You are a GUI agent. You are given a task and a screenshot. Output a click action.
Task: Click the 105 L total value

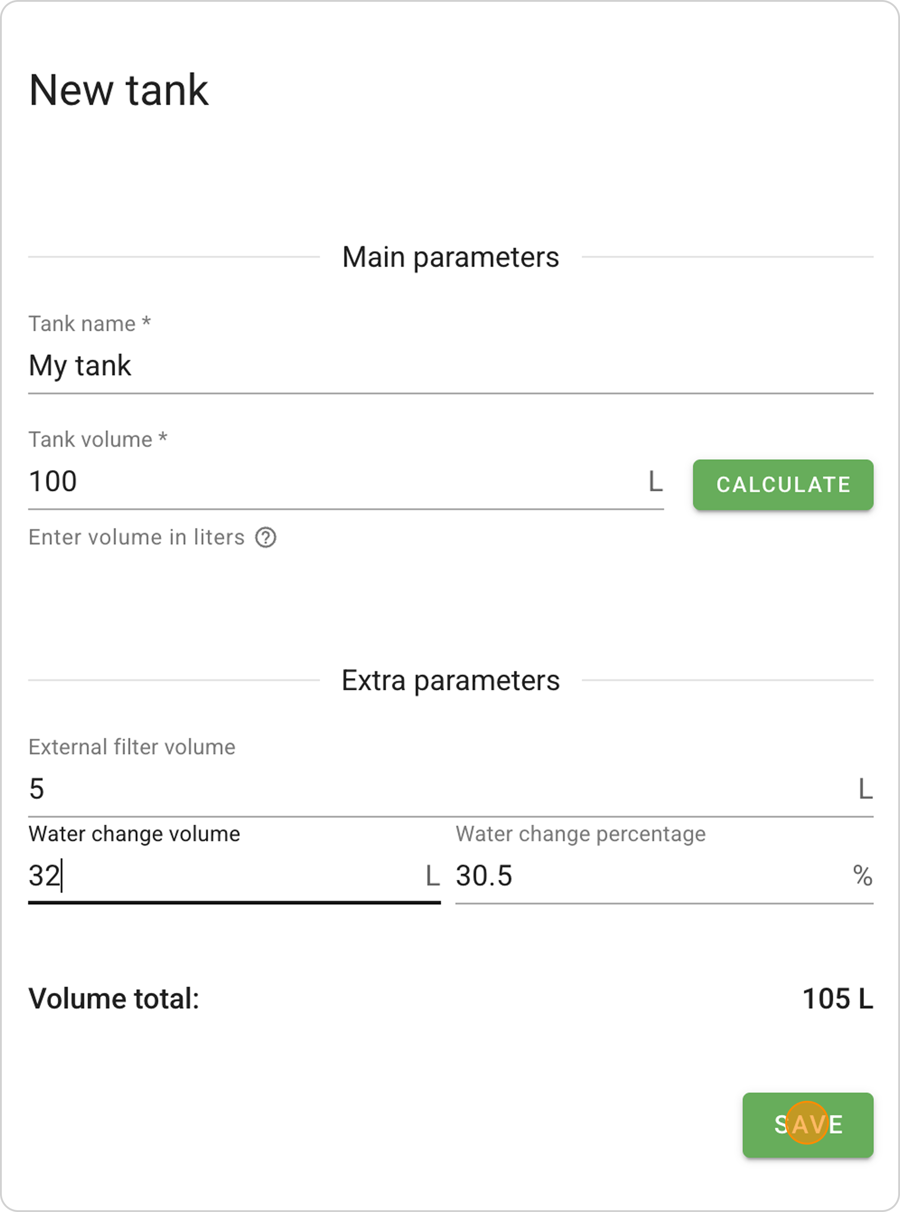(x=837, y=999)
